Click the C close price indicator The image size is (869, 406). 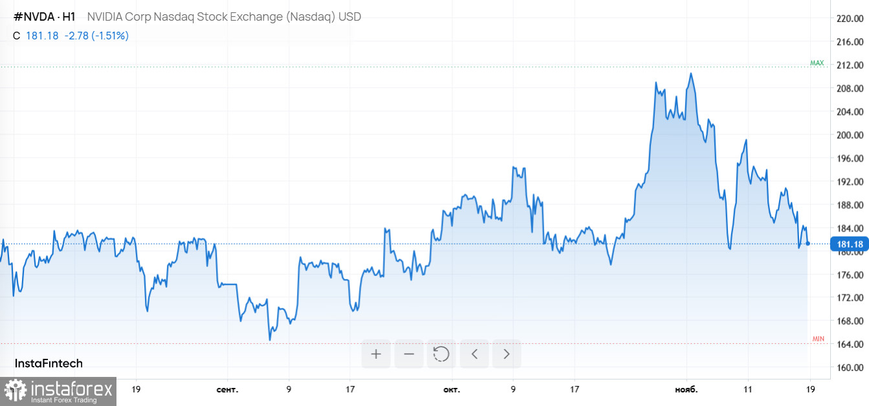[16, 36]
